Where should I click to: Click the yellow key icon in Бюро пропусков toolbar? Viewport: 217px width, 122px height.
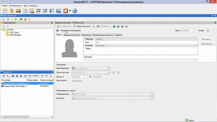(29, 19)
